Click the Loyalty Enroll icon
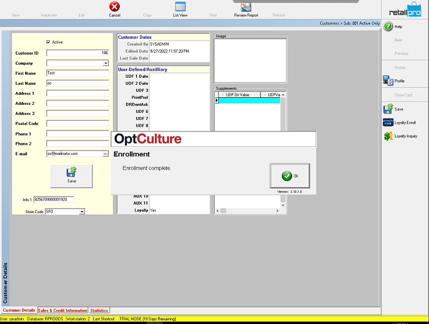 point(388,122)
